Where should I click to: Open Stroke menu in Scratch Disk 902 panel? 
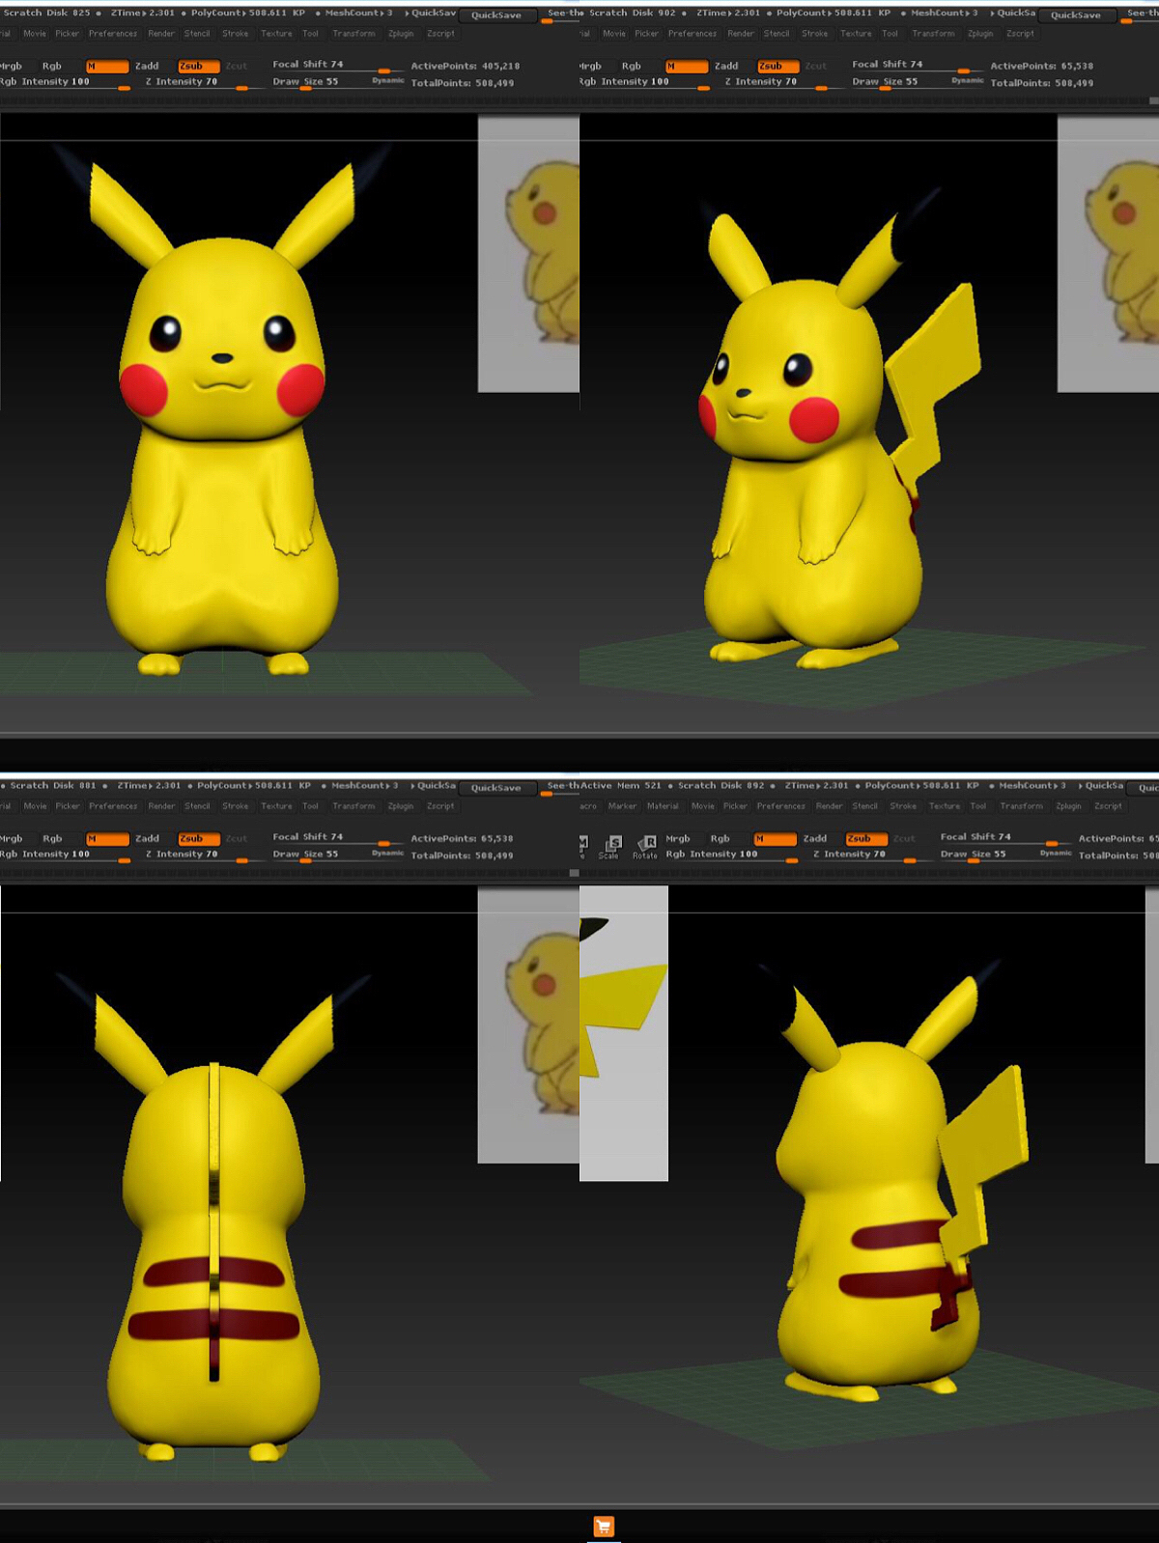(814, 33)
